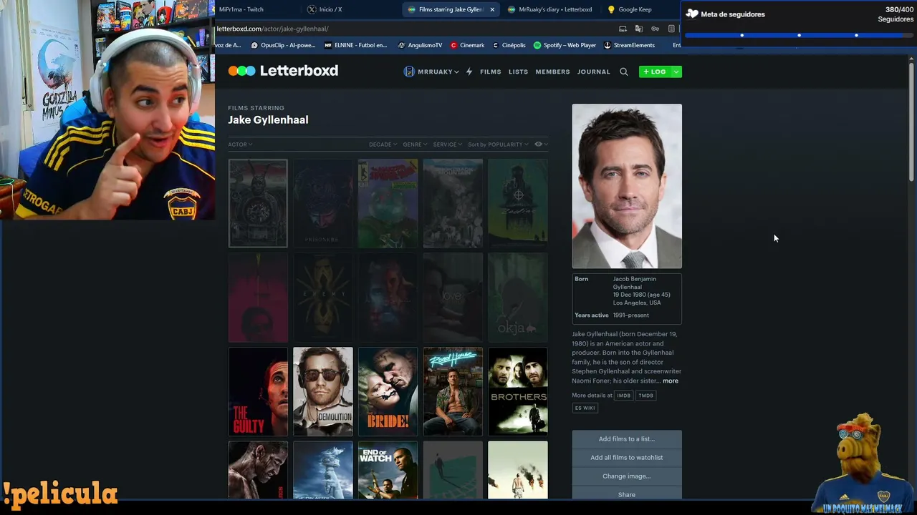Toggle the eye visibility filter

[541, 144]
